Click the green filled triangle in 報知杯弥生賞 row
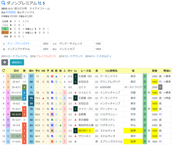This screenshot has width=172, height=145. tap(61, 125)
